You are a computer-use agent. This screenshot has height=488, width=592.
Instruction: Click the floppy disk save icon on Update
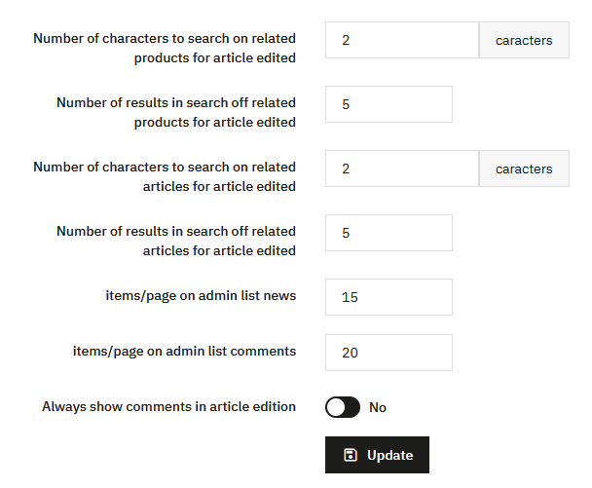[x=351, y=455]
